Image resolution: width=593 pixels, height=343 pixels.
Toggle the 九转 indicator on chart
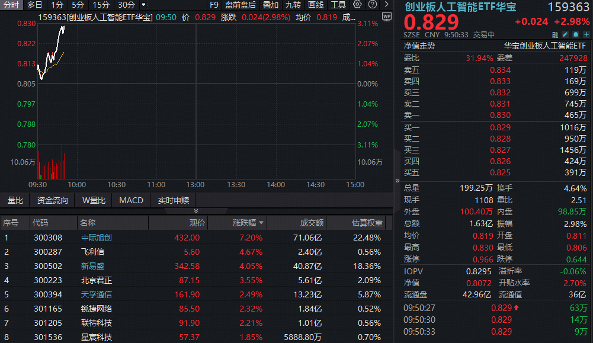[x=293, y=5]
